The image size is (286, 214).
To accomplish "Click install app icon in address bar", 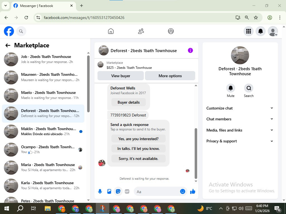I will [238, 18].
